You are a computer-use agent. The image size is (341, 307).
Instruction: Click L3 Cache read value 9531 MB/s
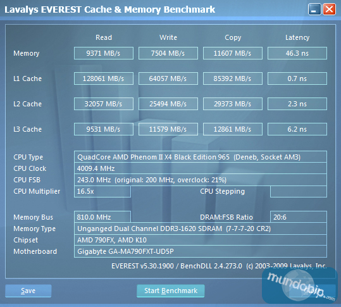(x=104, y=129)
